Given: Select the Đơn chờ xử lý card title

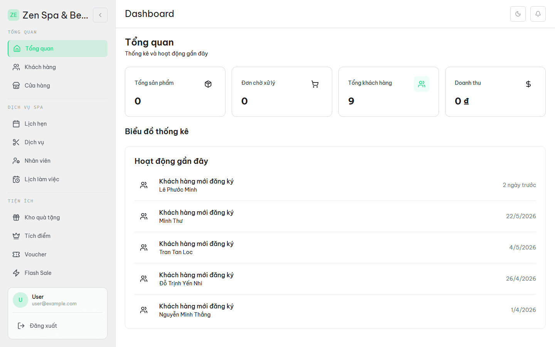Looking at the screenshot, I should [258, 83].
